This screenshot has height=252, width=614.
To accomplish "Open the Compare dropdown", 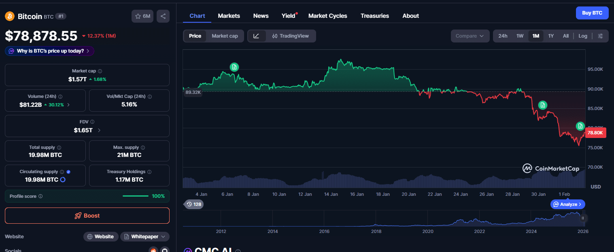I will tap(470, 36).
